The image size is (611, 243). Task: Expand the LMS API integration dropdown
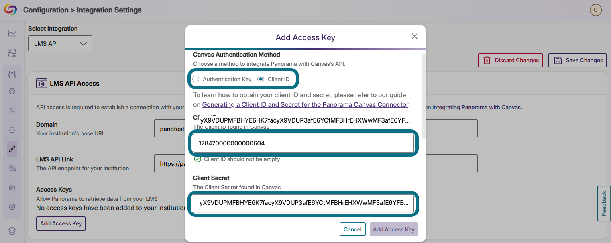point(60,43)
